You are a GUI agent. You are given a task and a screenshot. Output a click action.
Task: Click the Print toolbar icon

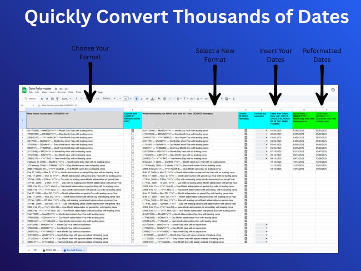(x=52, y=99)
